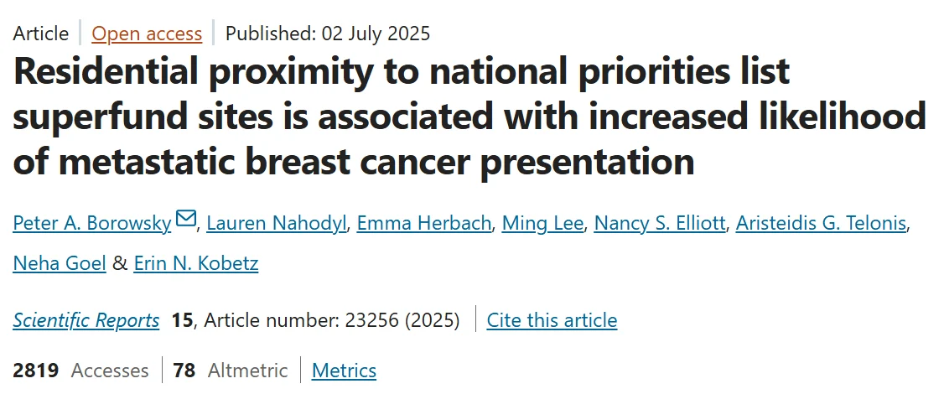Click the Emma Herbach author link

[424, 223]
